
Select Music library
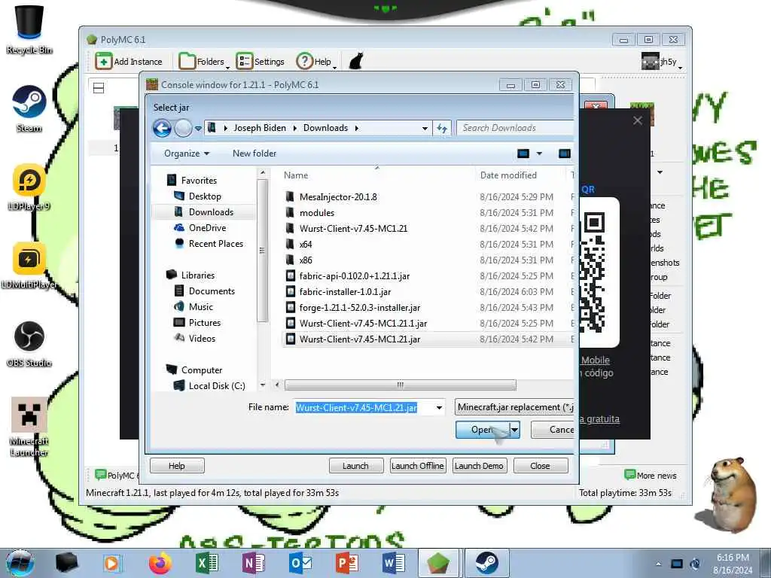200,307
